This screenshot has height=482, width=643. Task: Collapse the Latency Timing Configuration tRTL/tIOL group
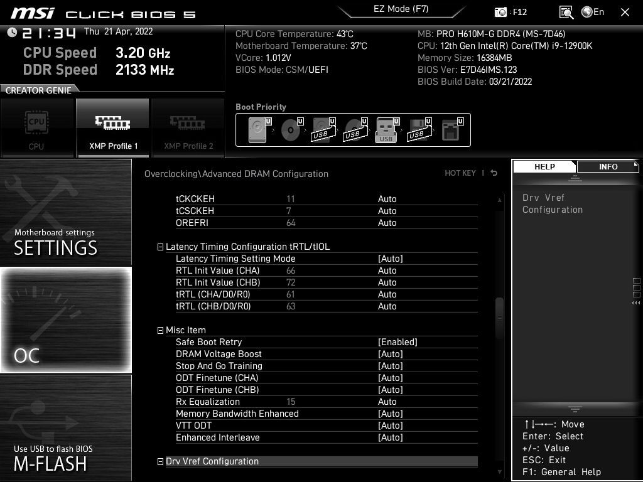(160, 247)
